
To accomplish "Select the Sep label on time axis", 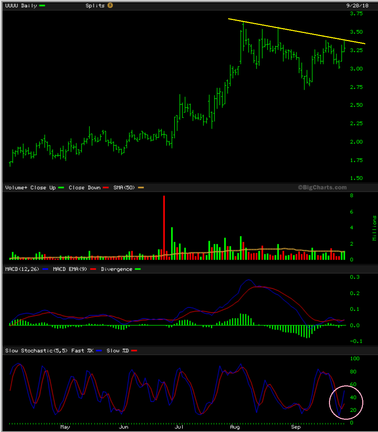I will pyautogui.click(x=296, y=427).
